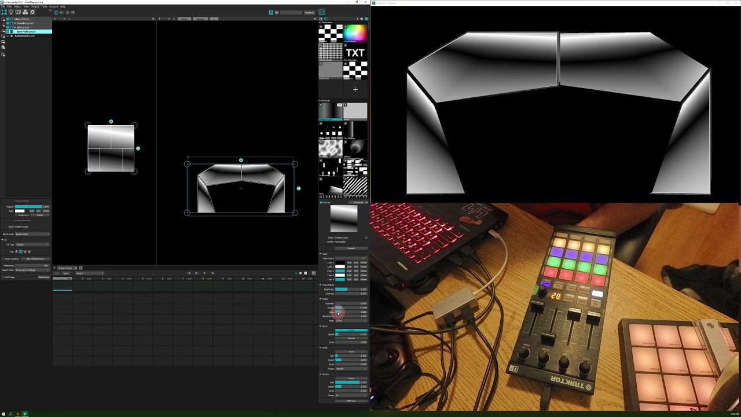Click the add mask tool
The width and height of the screenshot is (741, 417).
(x=3, y=42)
